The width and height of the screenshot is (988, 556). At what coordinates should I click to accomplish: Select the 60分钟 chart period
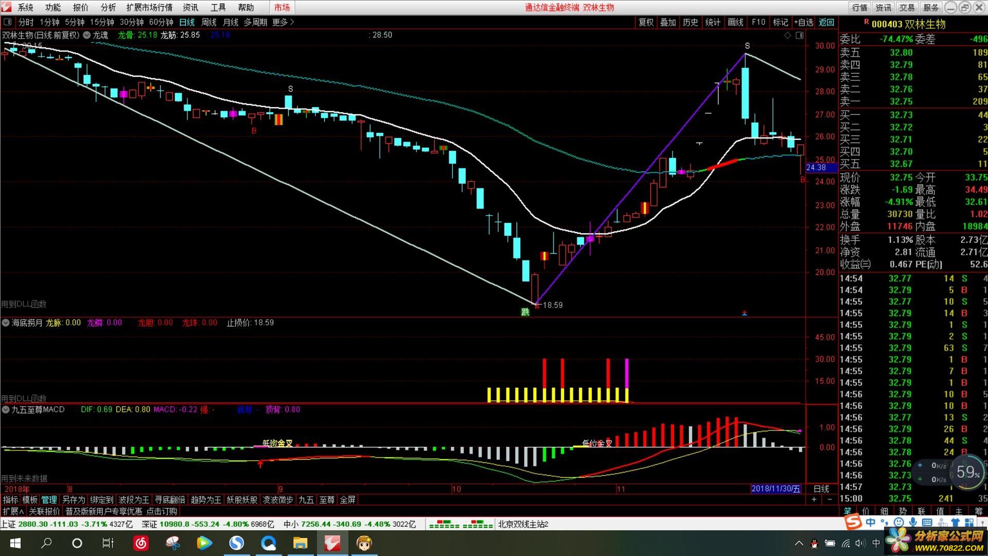click(161, 22)
